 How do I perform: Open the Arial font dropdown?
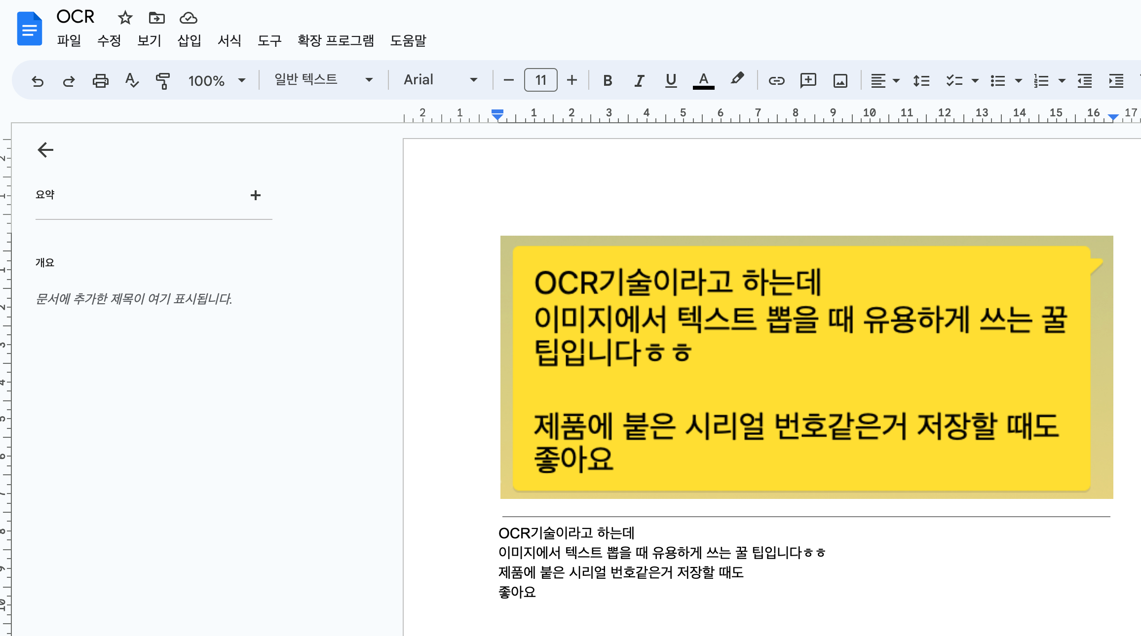[x=440, y=80]
